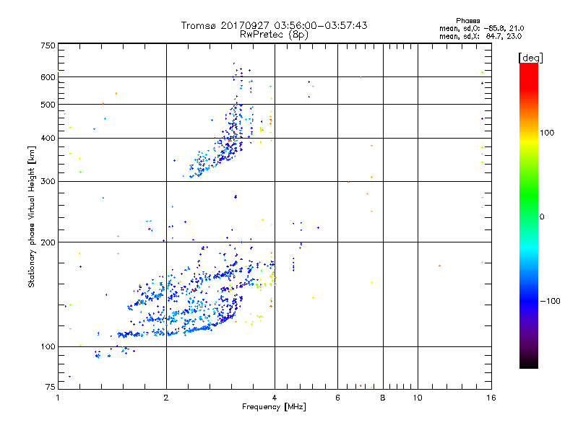Click the x-axis tick label "4"
Screen dimensions: 578x433
pos(275,398)
